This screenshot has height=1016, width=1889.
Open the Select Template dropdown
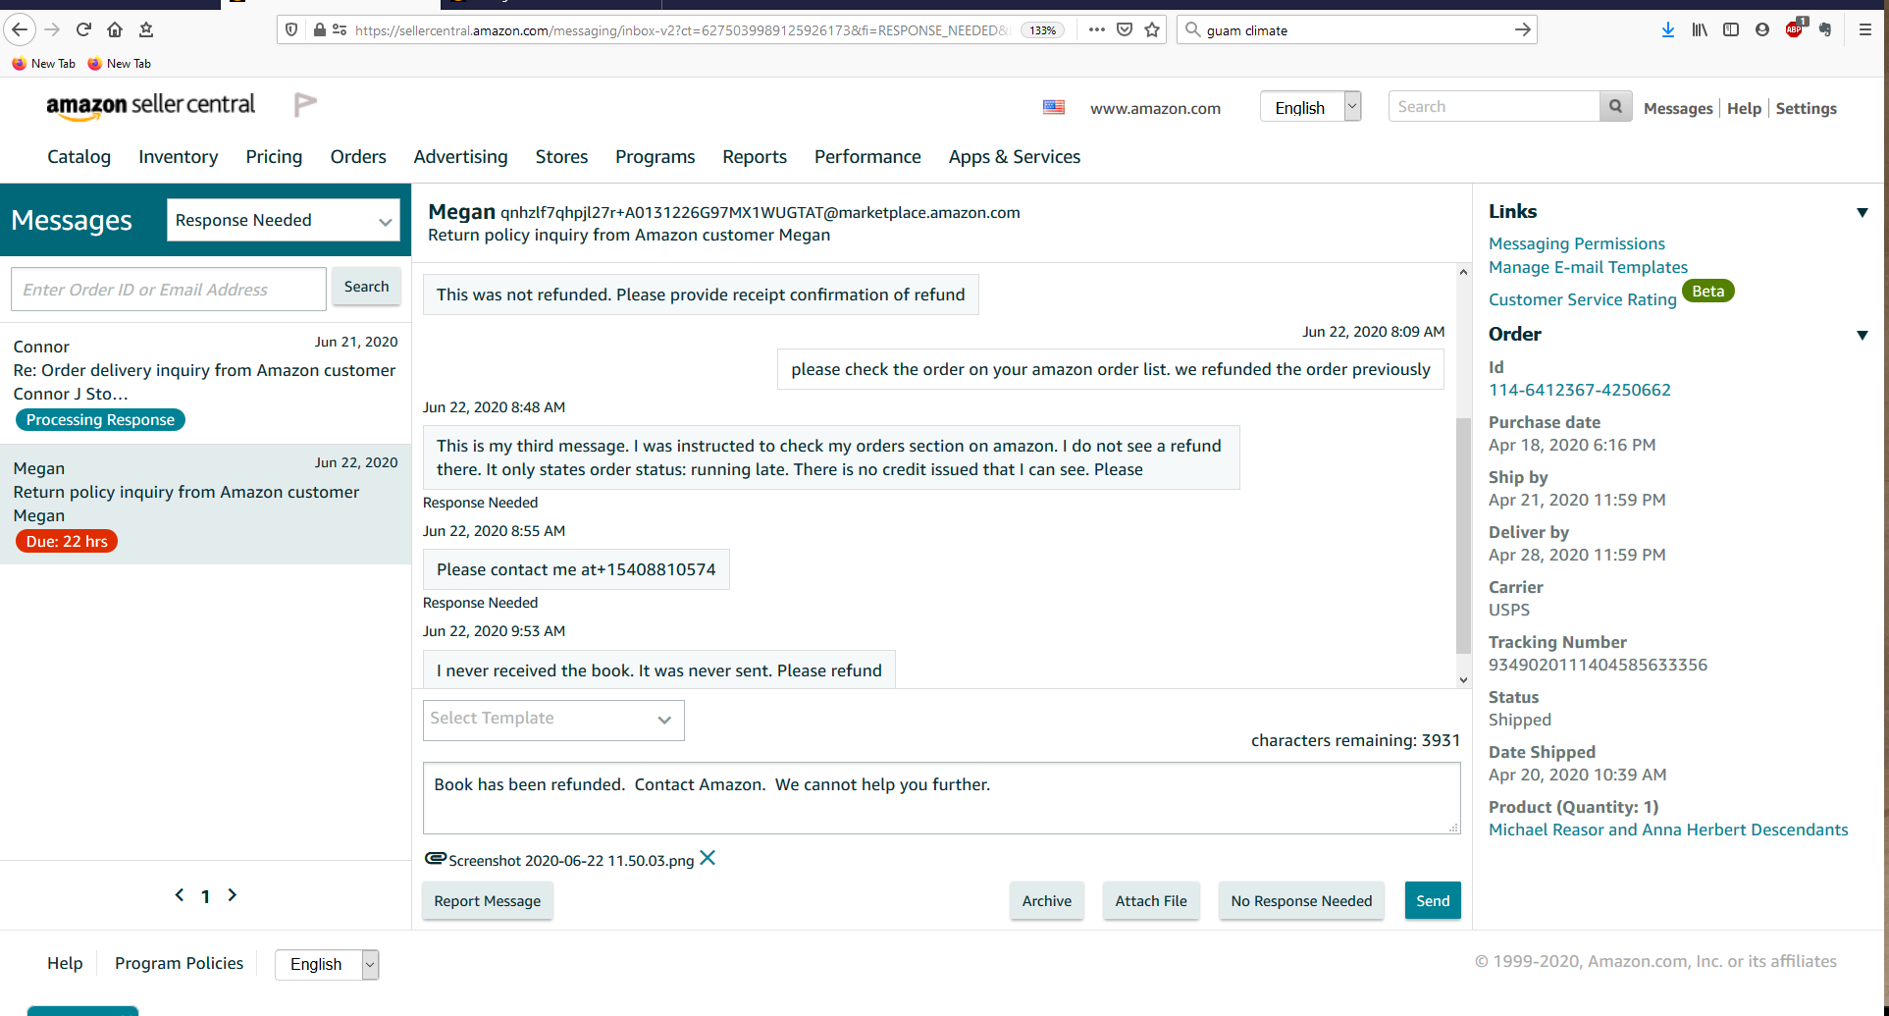[x=553, y=719]
